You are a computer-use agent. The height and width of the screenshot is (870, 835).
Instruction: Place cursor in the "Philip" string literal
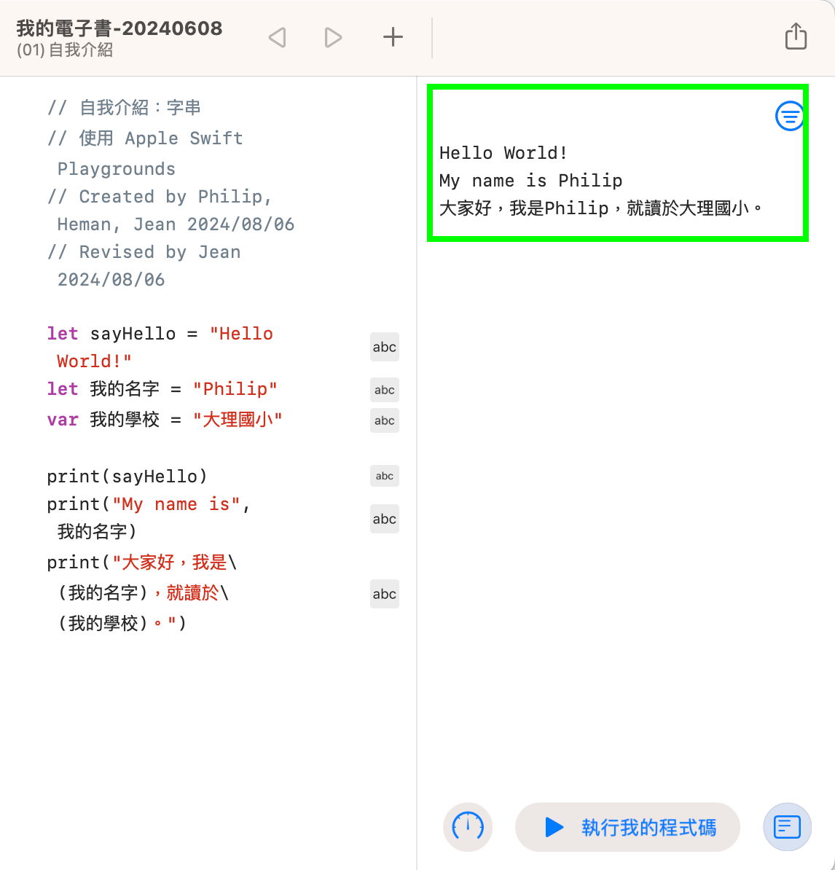pos(235,389)
